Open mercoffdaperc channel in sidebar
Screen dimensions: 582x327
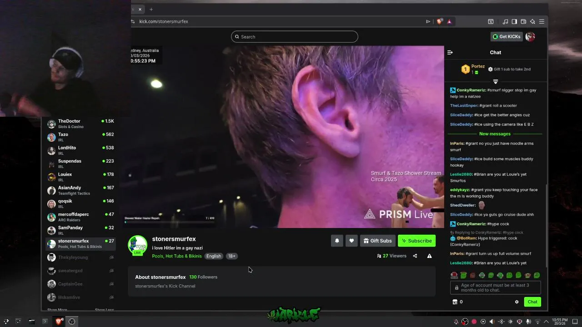80,217
